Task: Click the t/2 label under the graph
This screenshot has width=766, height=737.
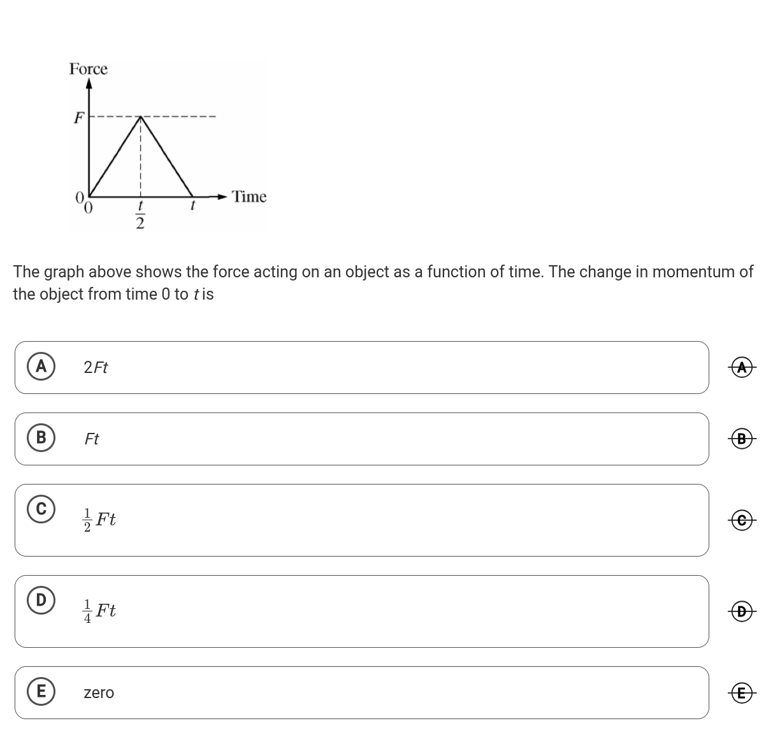Action: pos(140,215)
